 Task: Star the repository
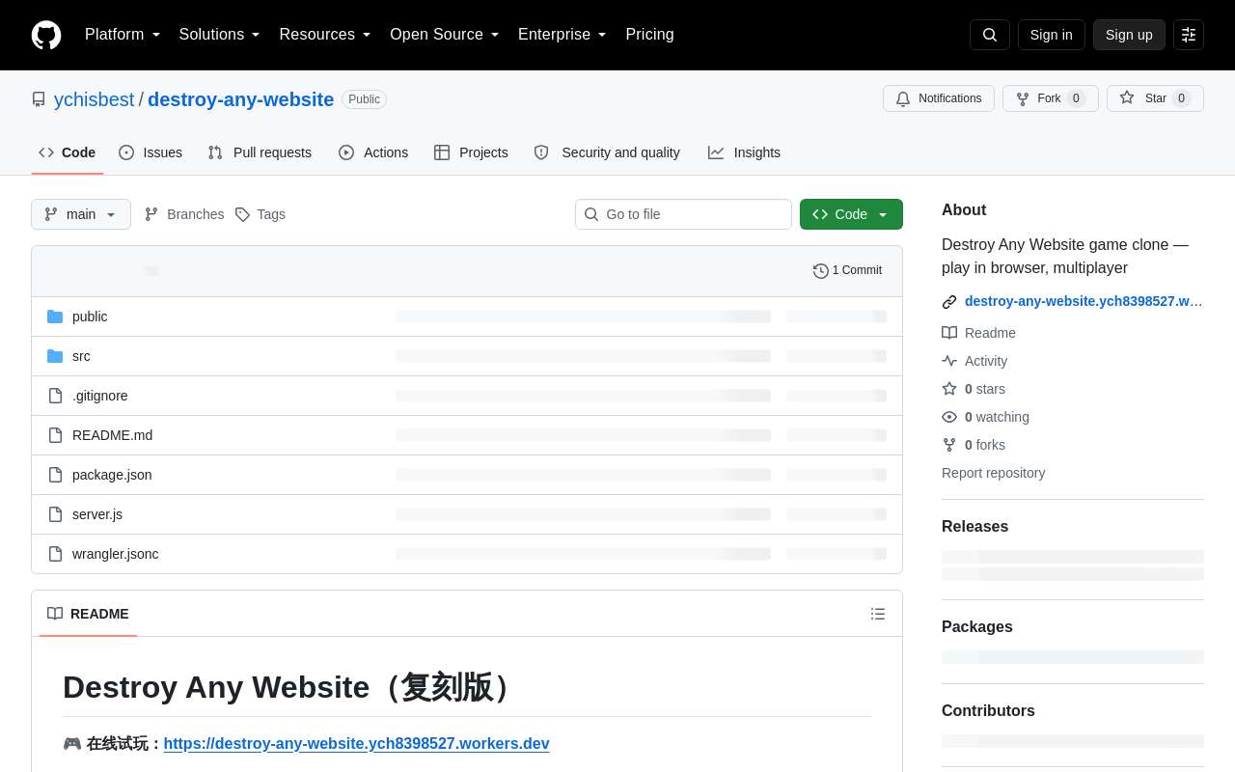1155,98
